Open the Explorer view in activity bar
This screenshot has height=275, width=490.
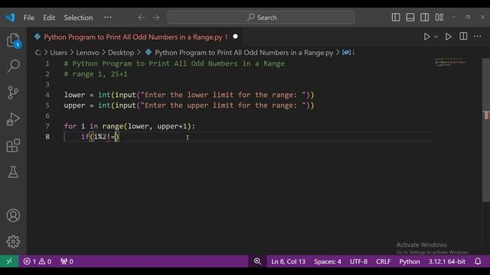point(13,40)
